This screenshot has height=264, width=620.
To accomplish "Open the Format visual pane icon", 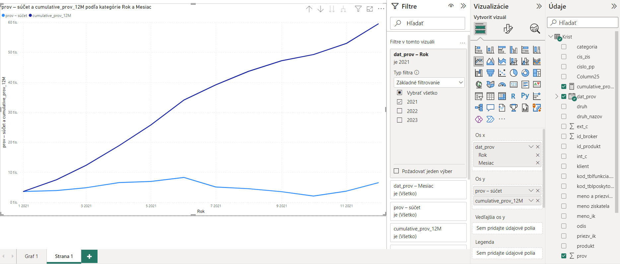I will 508,29.
